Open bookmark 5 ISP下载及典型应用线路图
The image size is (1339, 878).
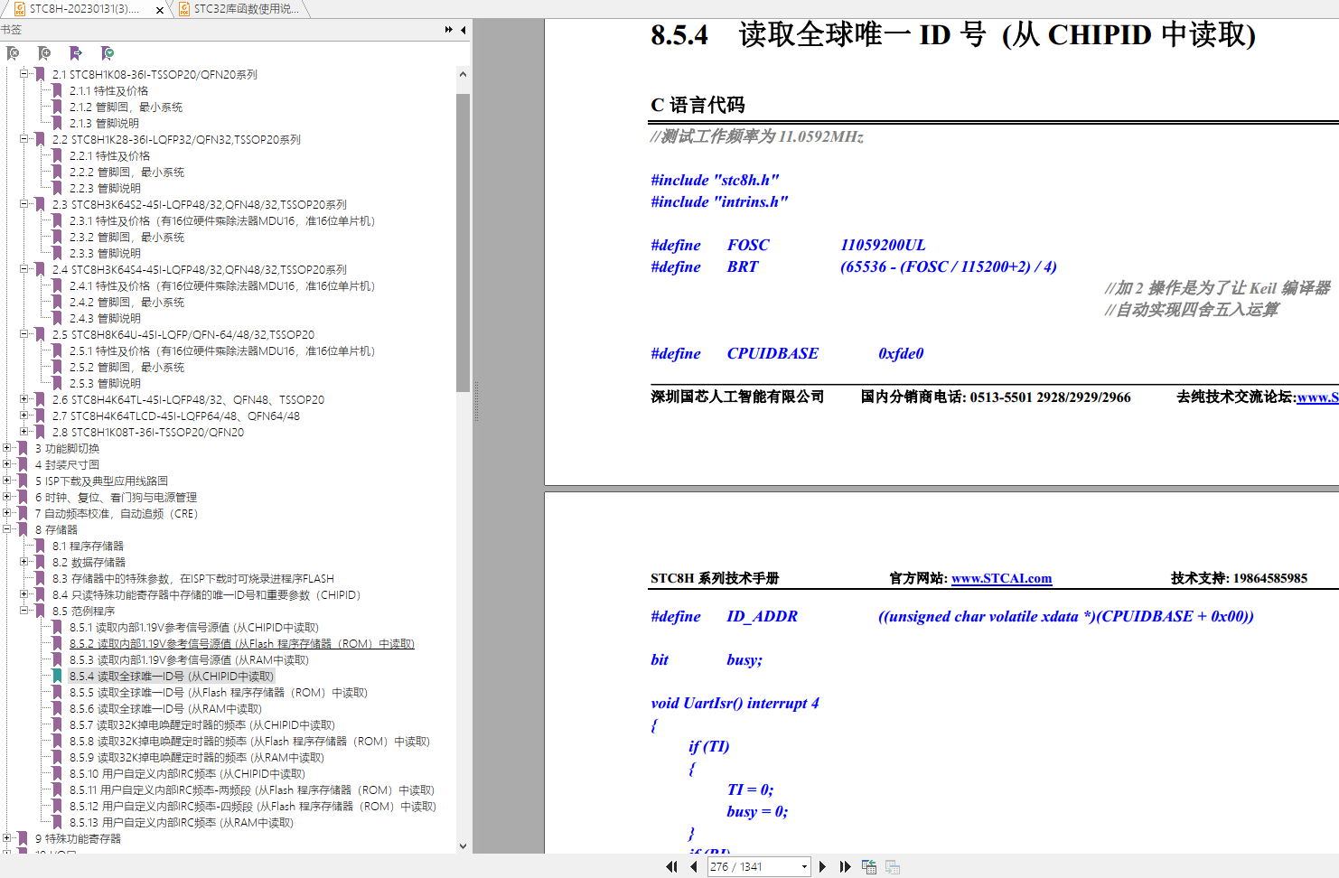pyautogui.click(x=101, y=481)
